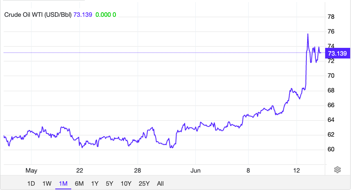This screenshot has width=351, height=191.
Task: Switch to the 5Y time range
Action: click(x=109, y=184)
